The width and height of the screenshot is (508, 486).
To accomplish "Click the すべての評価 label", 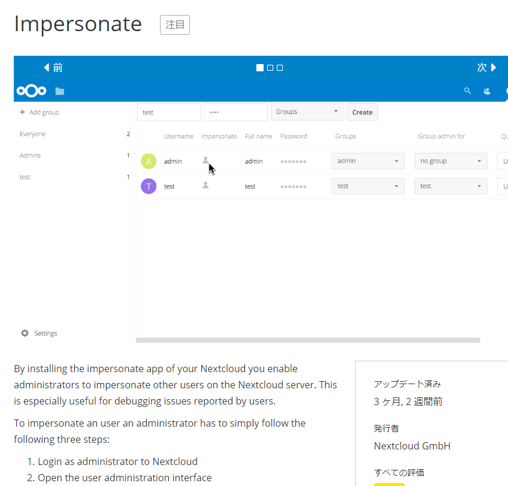I will [x=399, y=472].
